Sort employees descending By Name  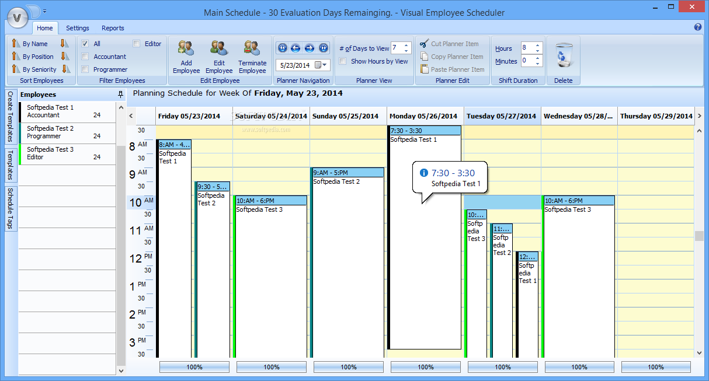65,44
